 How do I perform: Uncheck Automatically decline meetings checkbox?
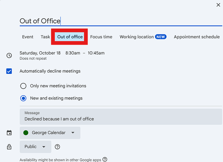9,71
